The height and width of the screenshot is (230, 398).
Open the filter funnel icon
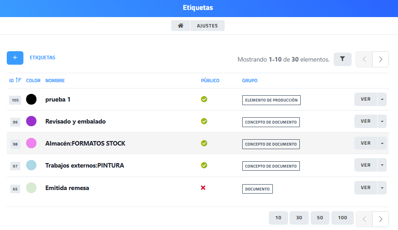pos(342,59)
